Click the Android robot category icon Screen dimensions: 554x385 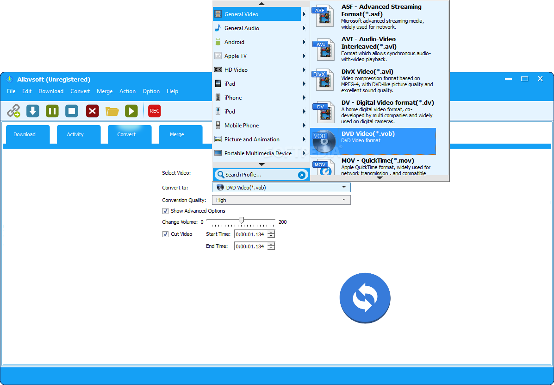pyautogui.click(x=218, y=42)
